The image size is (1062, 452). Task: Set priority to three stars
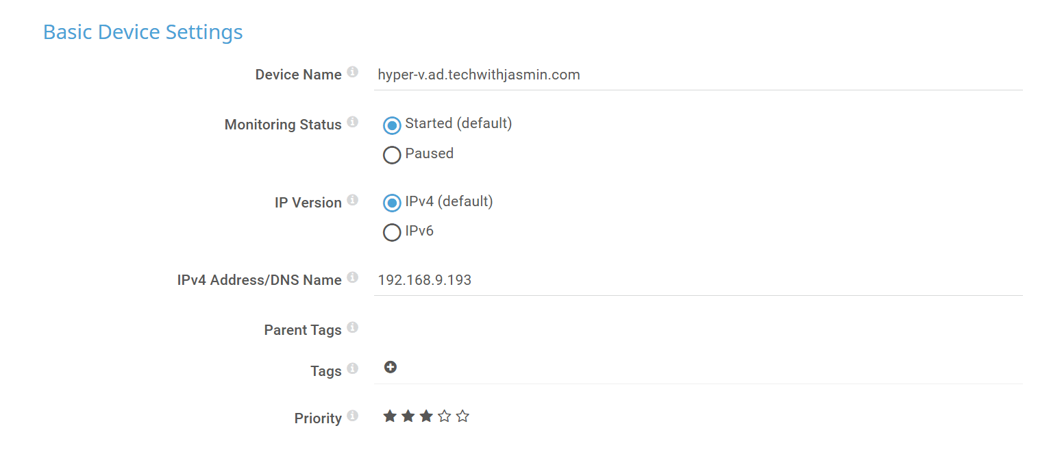[426, 416]
